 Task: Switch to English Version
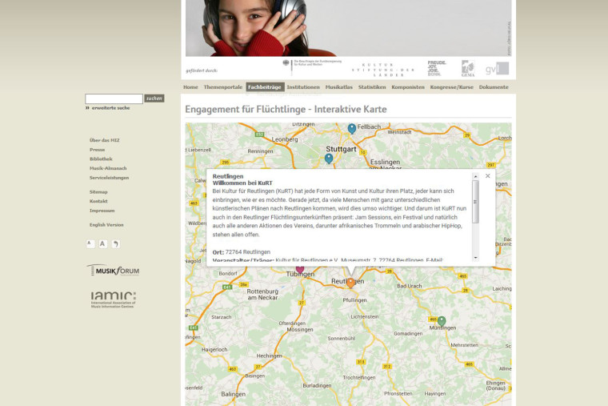[106, 225]
